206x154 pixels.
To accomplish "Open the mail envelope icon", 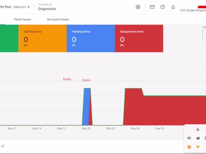I will coord(152,7).
